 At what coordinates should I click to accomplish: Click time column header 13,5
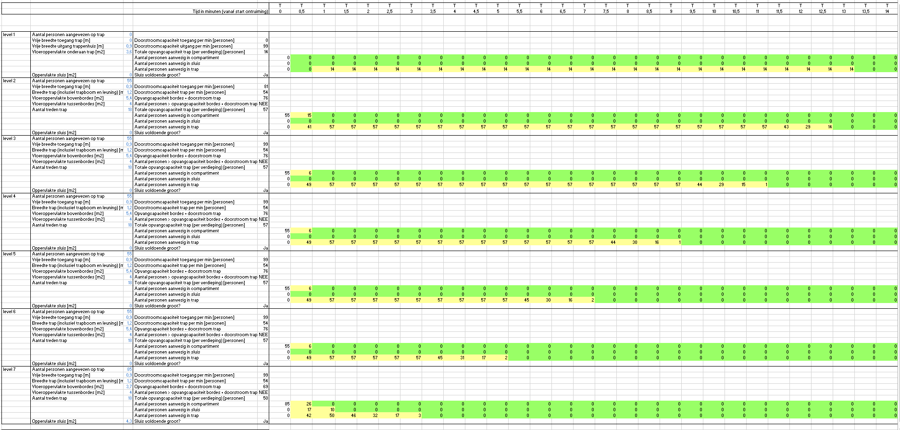pyautogui.click(x=865, y=12)
